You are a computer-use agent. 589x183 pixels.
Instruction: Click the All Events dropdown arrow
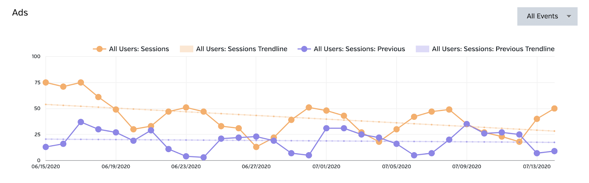(x=569, y=17)
